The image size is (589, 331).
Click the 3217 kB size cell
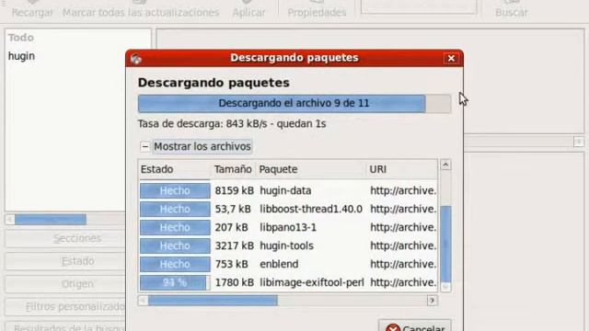[x=234, y=245]
